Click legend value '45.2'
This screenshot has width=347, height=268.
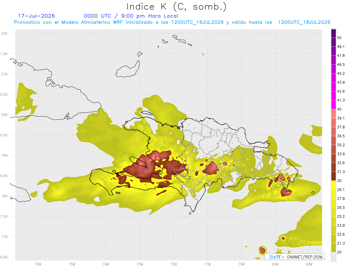click(341, 73)
